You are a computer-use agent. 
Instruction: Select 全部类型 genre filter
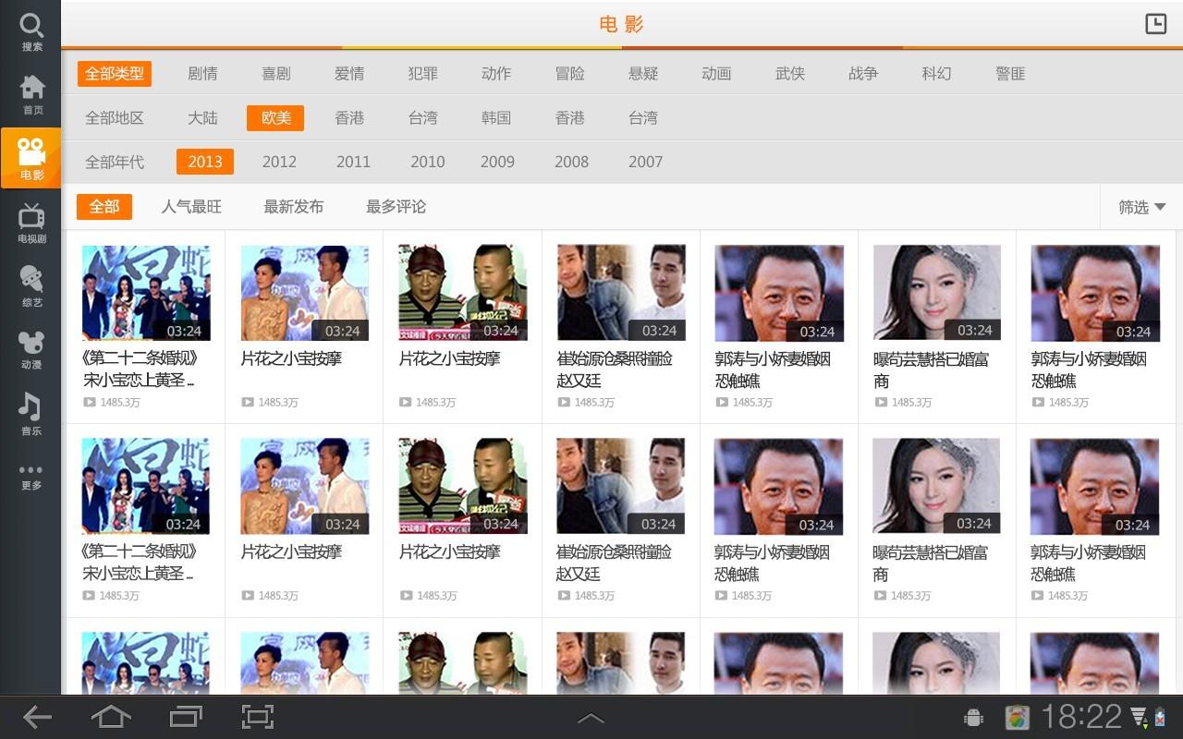click(115, 73)
